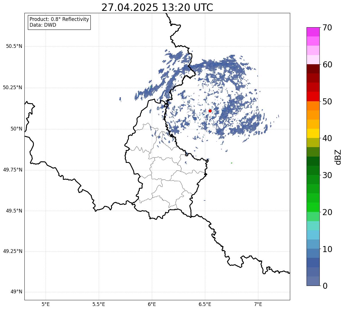This screenshot has width=345, height=310.
Task: Click the bright red colorbar swatch just above 50
Action: (313, 97)
